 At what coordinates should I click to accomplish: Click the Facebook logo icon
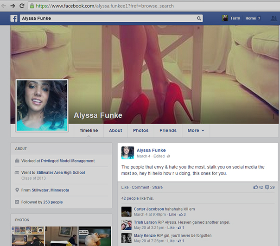(x=14, y=19)
